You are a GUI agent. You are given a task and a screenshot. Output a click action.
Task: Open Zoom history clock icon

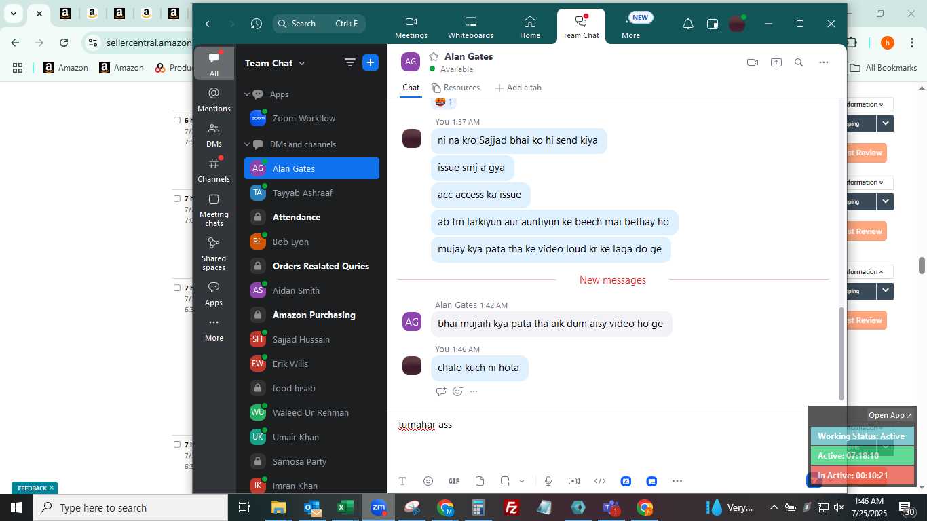click(256, 24)
